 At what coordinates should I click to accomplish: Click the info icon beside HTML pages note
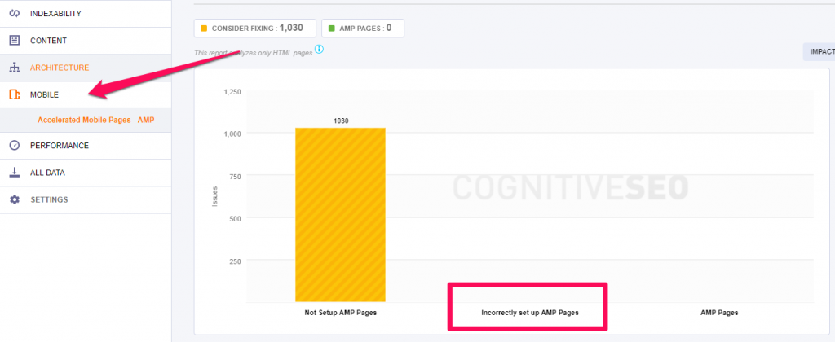(319, 50)
